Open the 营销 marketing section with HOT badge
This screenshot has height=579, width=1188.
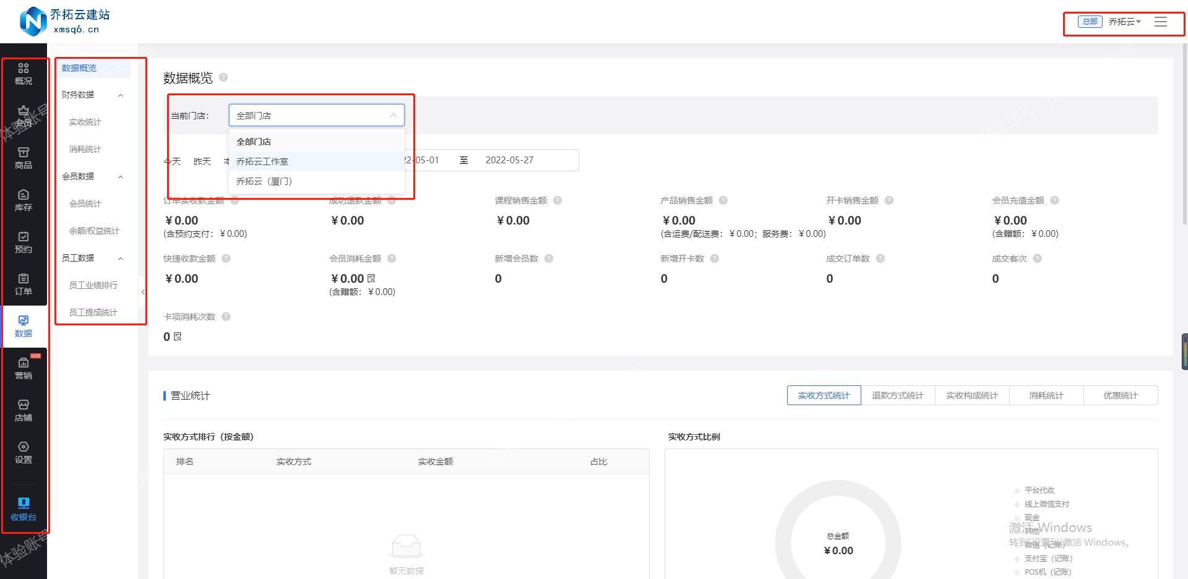coord(24,368)
